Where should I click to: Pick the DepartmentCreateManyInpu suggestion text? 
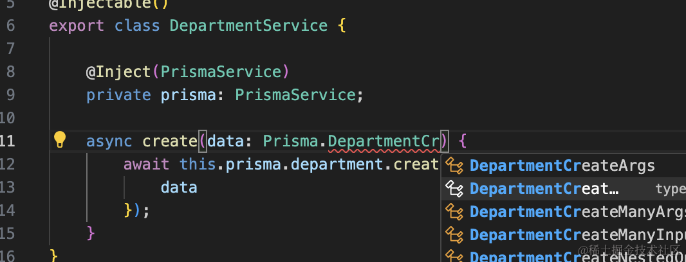577,234
